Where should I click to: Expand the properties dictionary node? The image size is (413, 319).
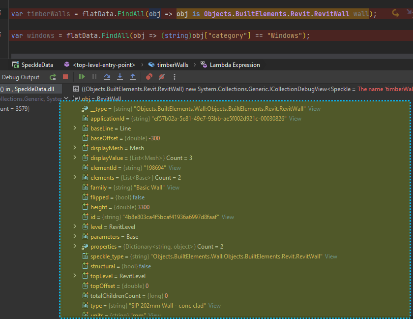coord(75,247)
